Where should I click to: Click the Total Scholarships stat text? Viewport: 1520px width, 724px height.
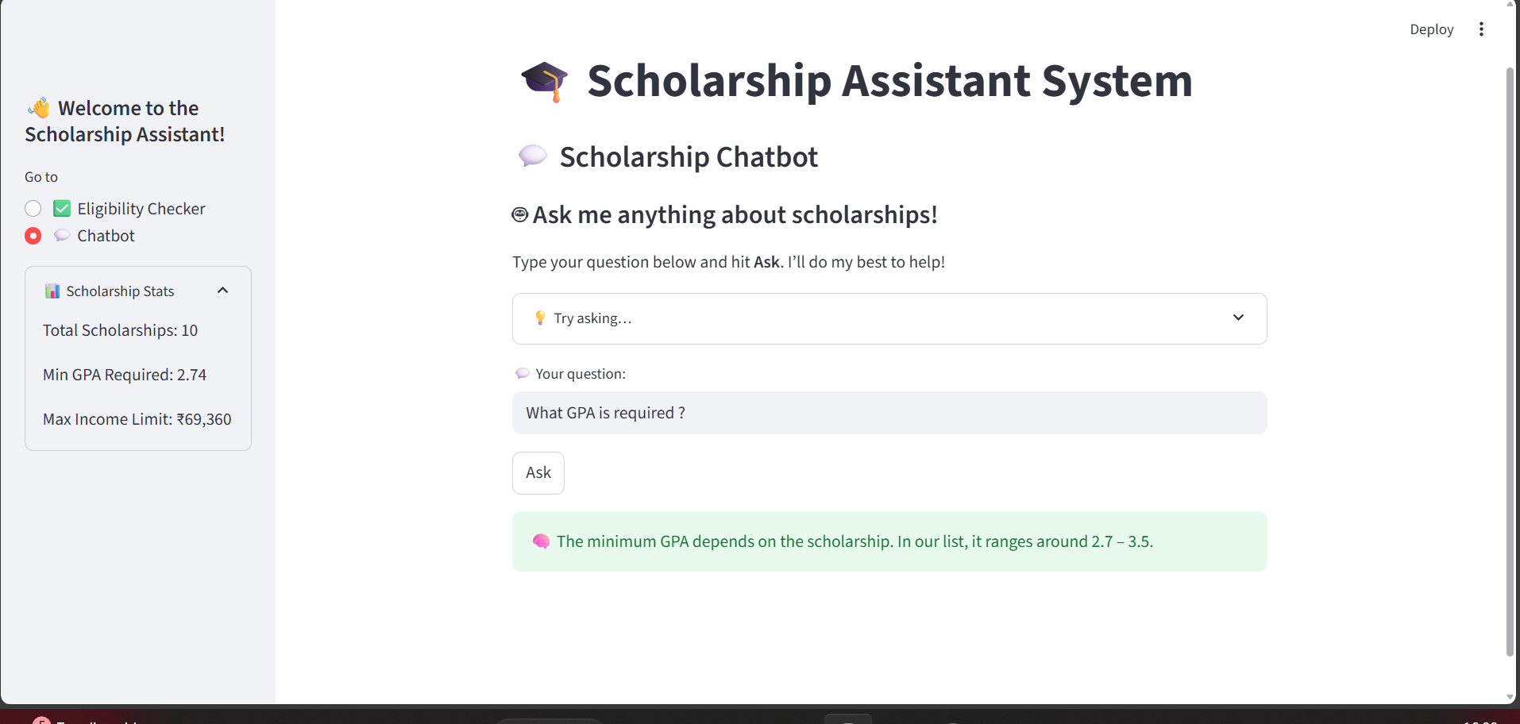coord(120,330)
